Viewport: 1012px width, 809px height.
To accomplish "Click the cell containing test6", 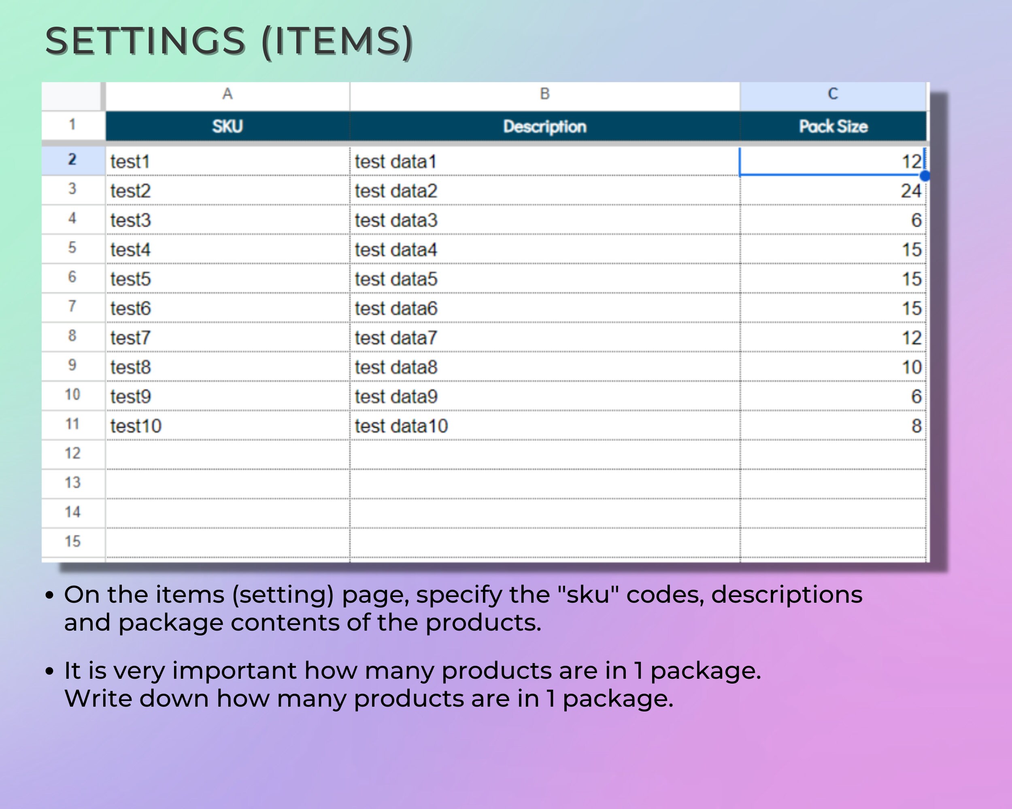I will pos(227,308).
